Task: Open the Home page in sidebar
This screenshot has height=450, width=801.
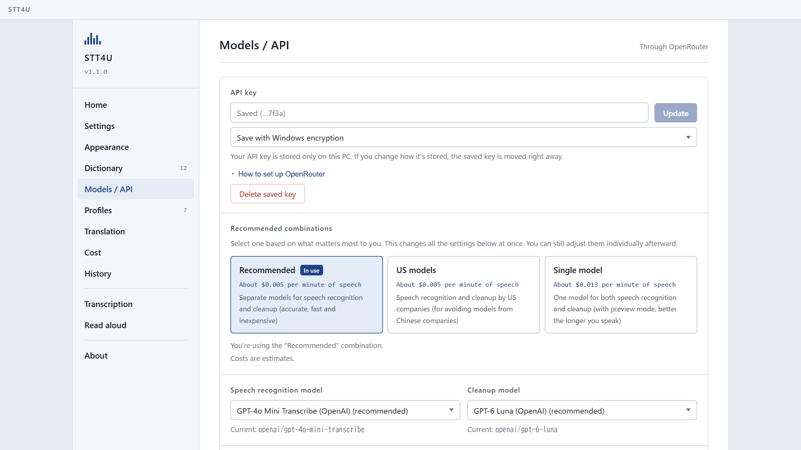Action: click(x=136, y=105)
